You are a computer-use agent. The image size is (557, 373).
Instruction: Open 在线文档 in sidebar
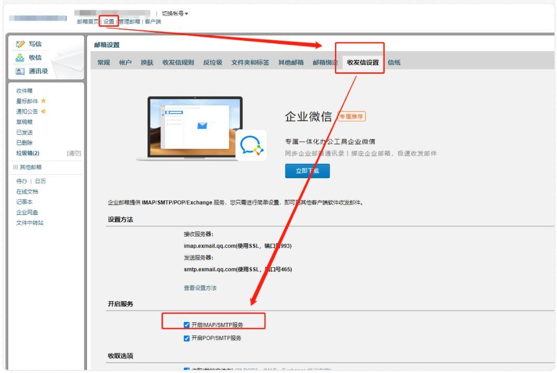coord(27,192)
